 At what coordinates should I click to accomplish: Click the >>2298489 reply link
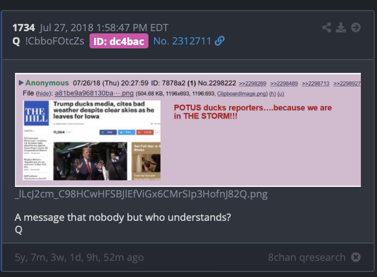pyautogui.click(x=284, y=83)
